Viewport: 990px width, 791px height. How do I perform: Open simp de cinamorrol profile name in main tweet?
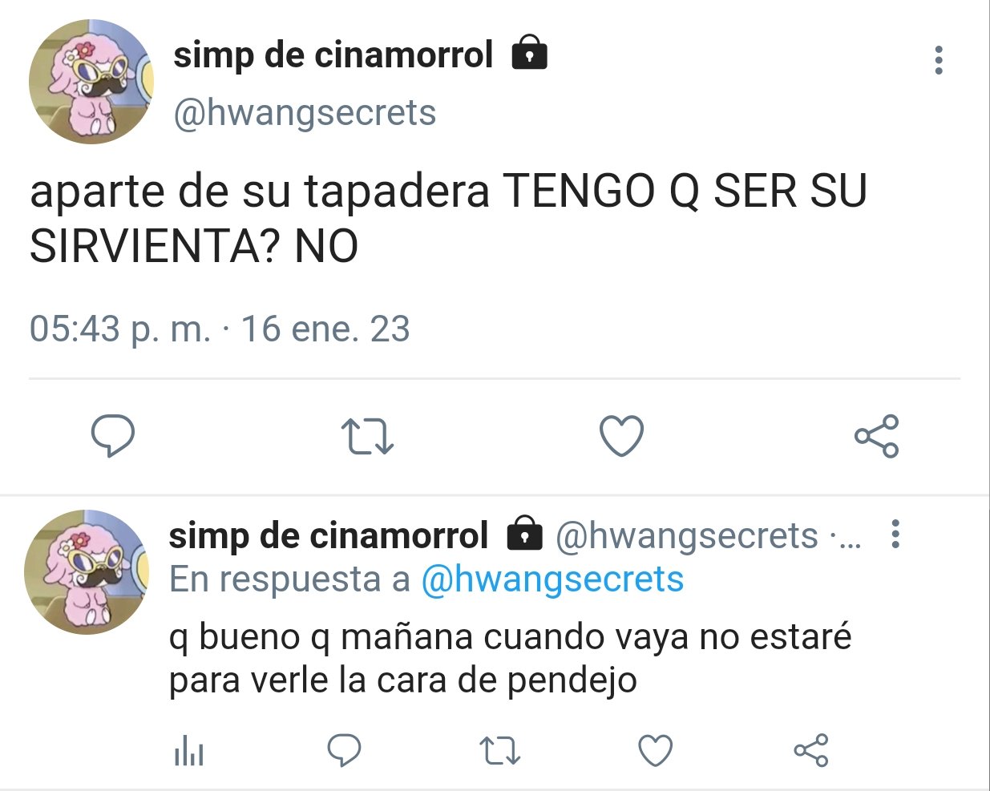[x=333, y=54]
